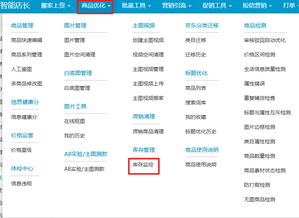
Task: Go to 在线抠图 tool
Action: 75,121
